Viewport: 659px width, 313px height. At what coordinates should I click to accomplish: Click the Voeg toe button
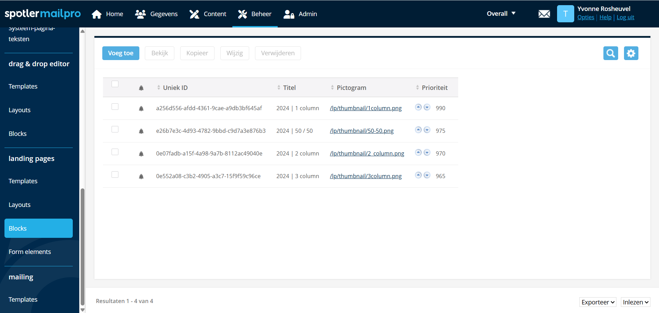[120, 53]
